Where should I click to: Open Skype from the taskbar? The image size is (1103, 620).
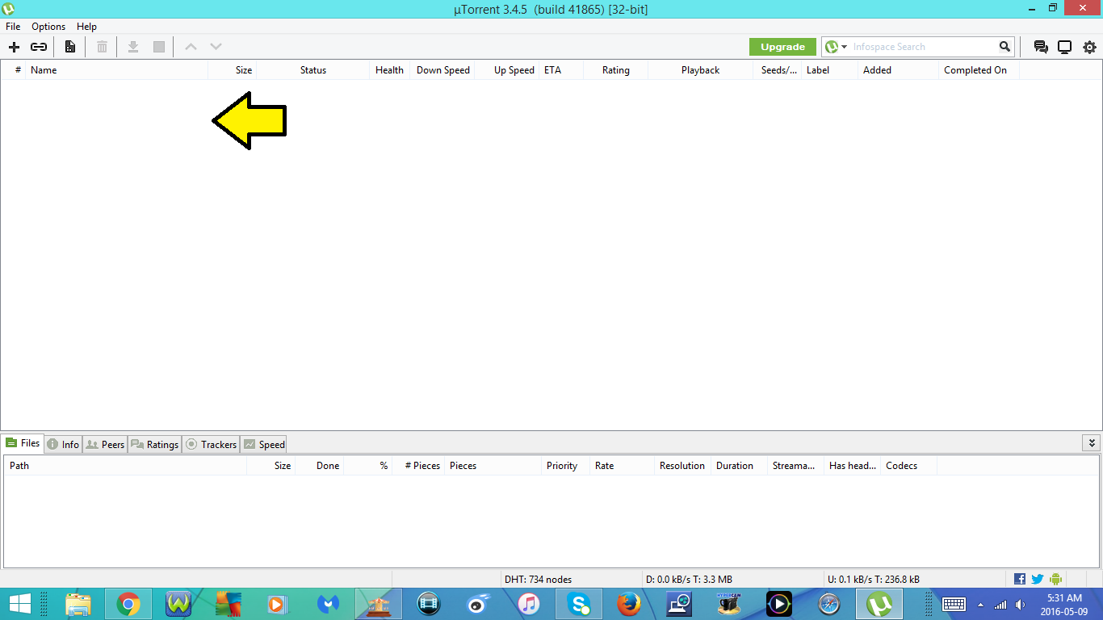click(x=579, y=604)
